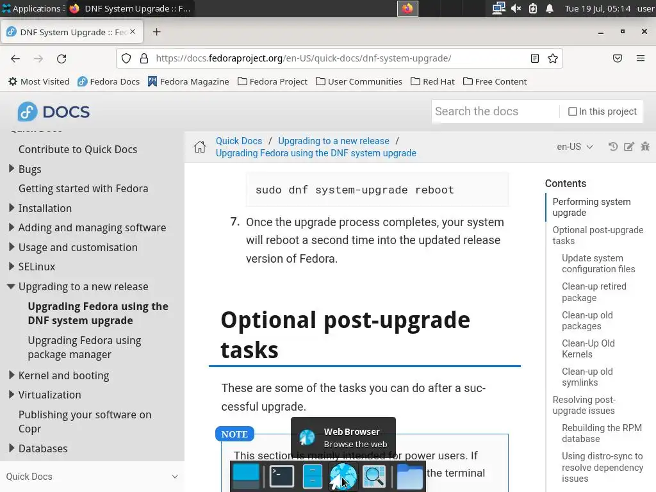The width and height of the screenshot is (656, 492).
Task: Go back to the previous page
Action: coord(15,58)
